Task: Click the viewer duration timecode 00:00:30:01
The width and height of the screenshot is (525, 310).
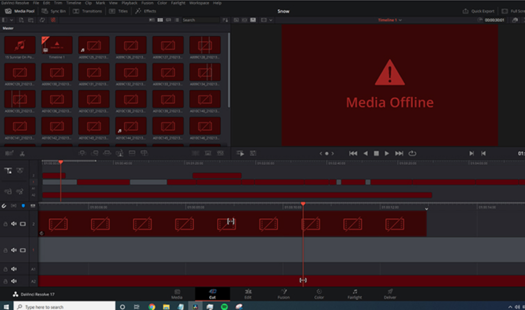Action: point(495,20)
